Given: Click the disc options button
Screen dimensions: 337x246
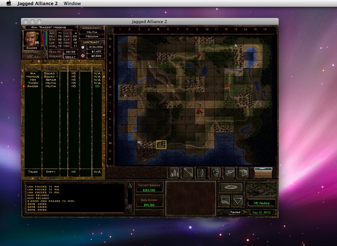Looking at the screenshot, I should (231, 187).
